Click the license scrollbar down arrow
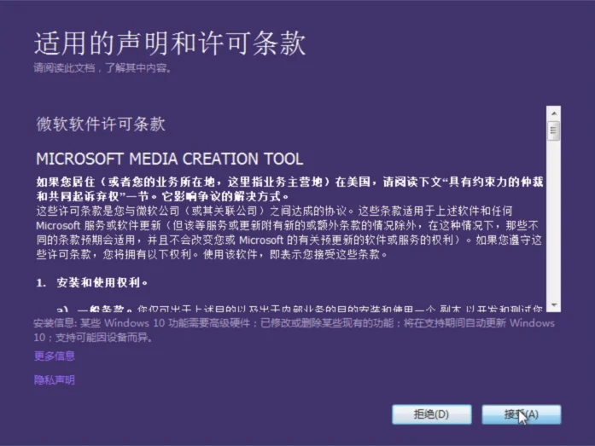The height and width of the screenshot is (446, 595). pos(554,305)
